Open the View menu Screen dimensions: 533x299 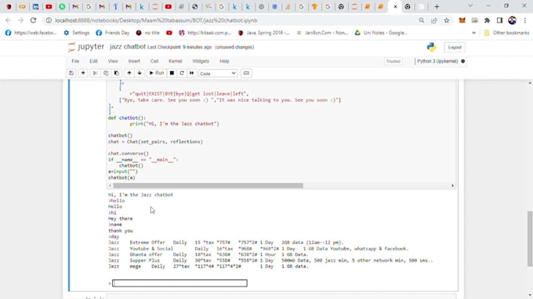[x=113, y=61]
